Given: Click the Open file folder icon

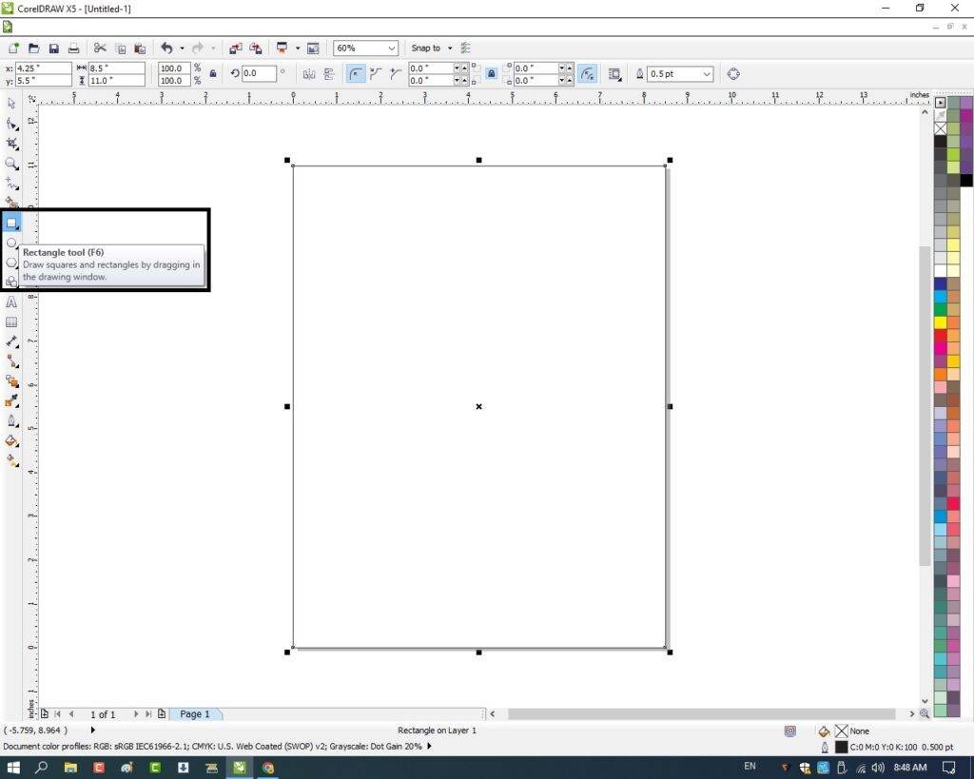Looking at the screenshot, I should click(33, 48).
